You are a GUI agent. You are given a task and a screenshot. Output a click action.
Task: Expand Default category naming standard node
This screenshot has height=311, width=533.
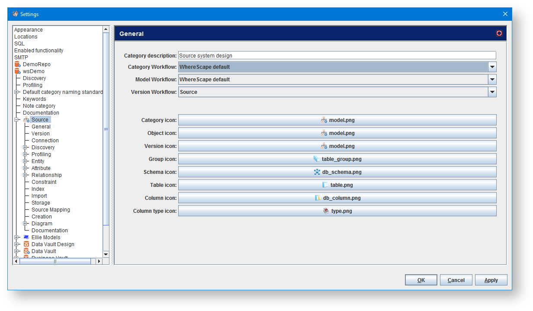(16, 92)
